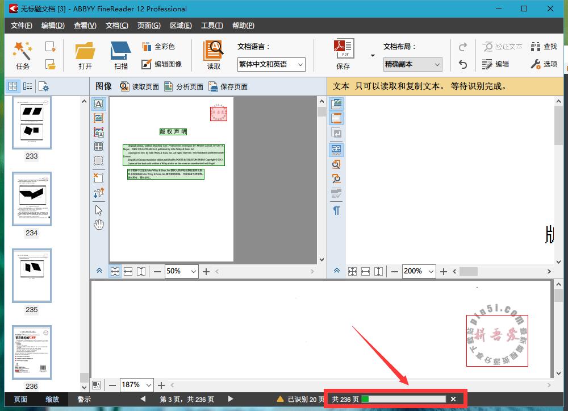The image size is (568, 411).
Task: Open the 区域(E) menu
Action: (x=181, y=26)
